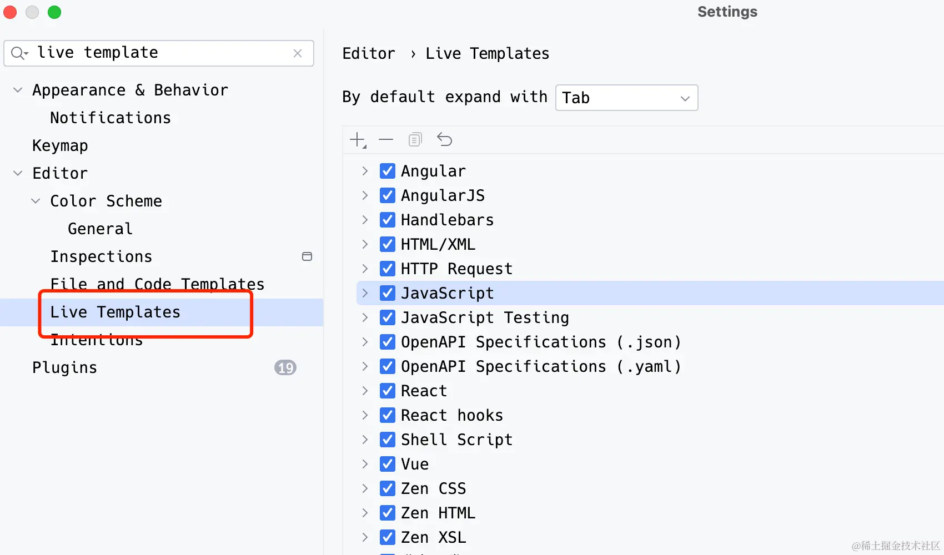The image size is (944, 555).
Task: Disable the JavaScript Testing templates checkbox
Action: point(388,317)
